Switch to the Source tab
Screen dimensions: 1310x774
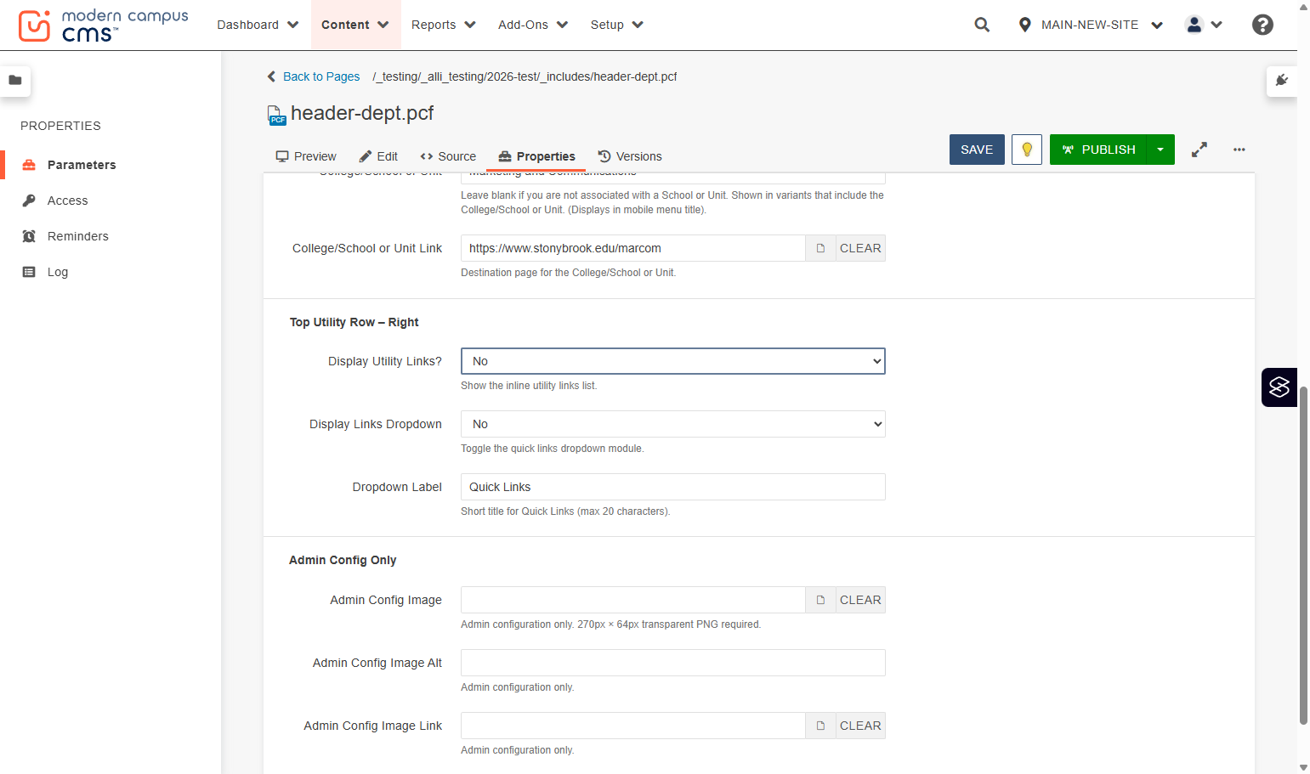point(448,156)
